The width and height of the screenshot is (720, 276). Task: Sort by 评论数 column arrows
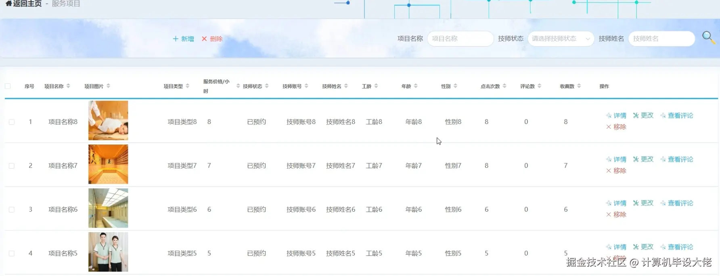[539, 86]
